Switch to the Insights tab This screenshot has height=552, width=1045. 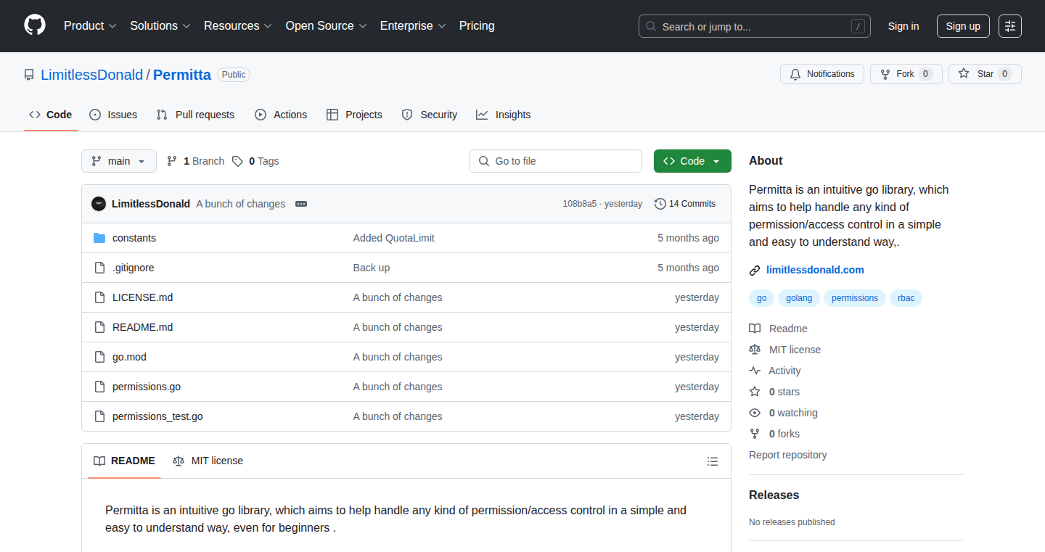tap(504, 115)
